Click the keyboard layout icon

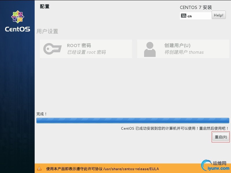[184, 16]
